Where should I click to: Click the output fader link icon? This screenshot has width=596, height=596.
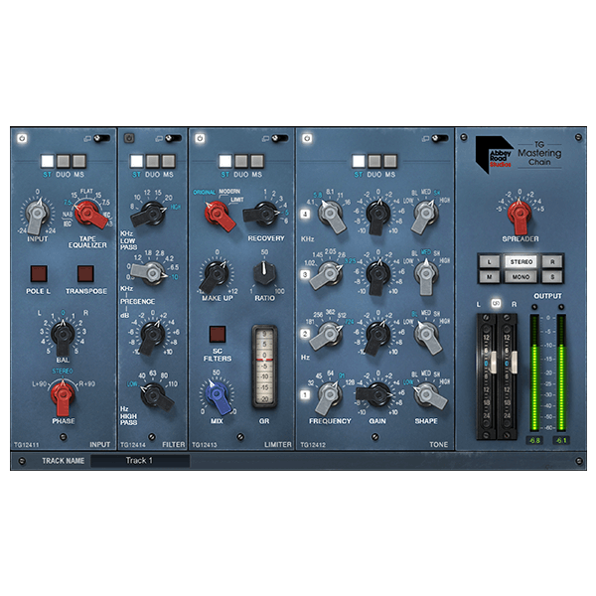pyautogui.click(x=496, y=303)
